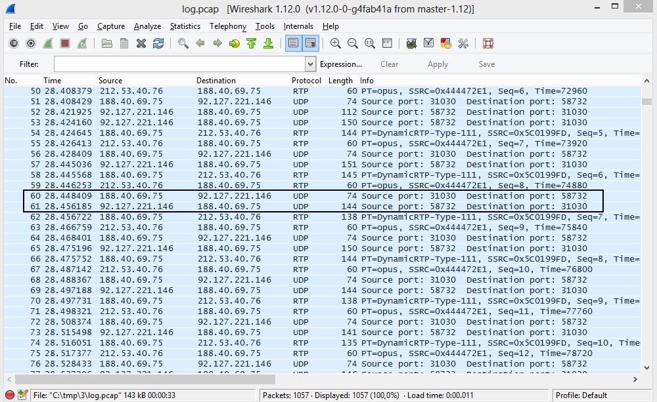Open capture options from the toolbar

pos(30,43)
